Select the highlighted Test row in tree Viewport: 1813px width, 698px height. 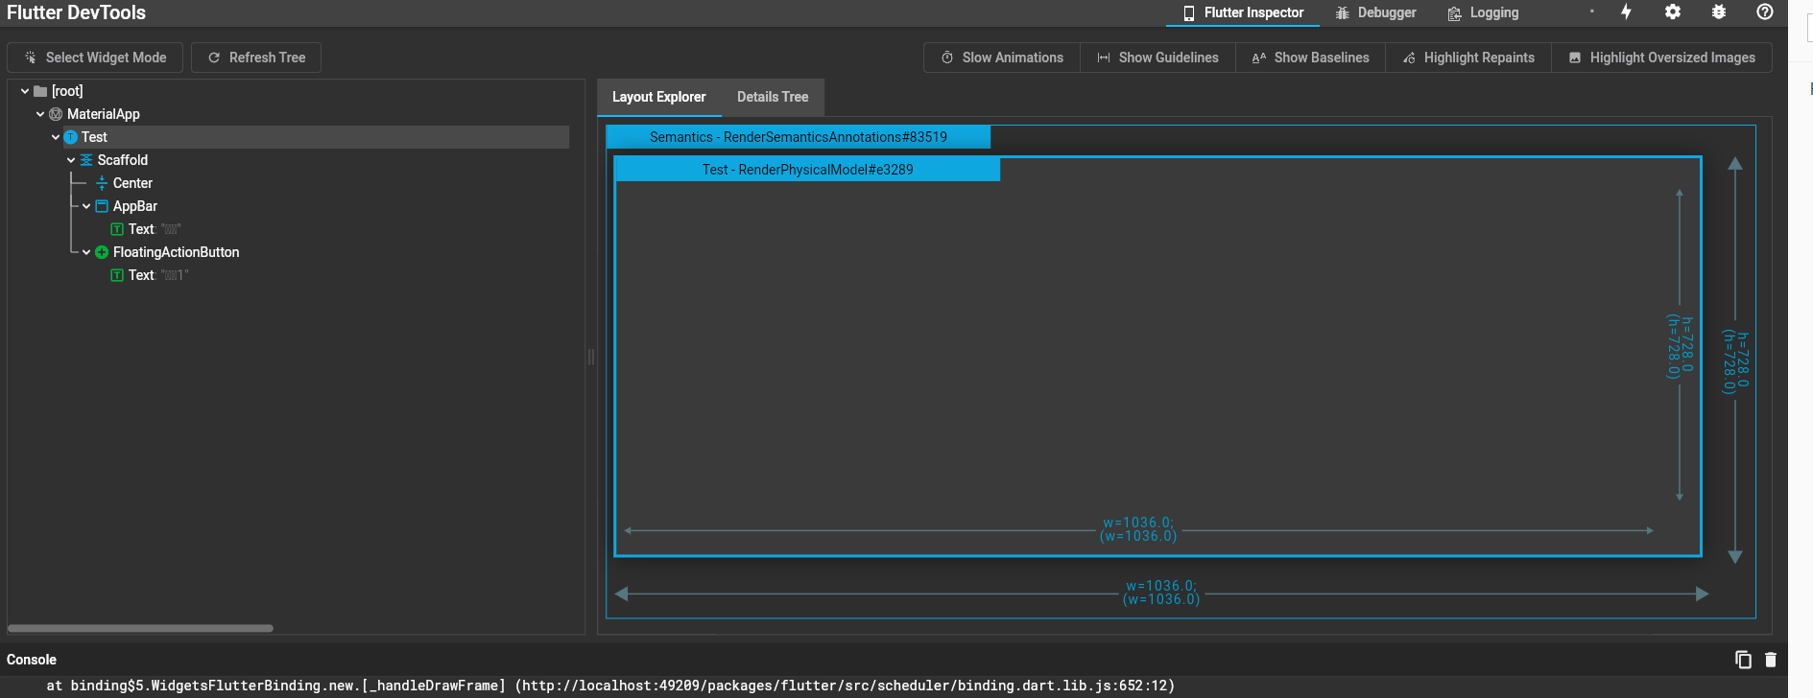316,137
